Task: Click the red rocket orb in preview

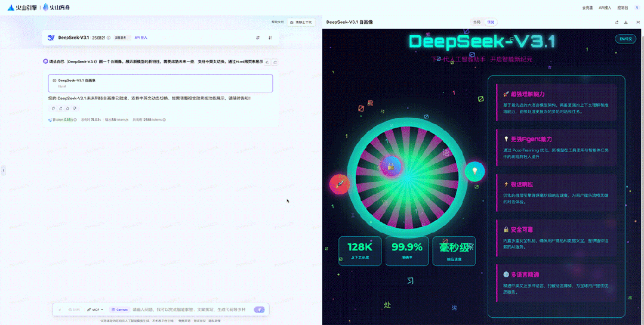Action: coord(340,184)
